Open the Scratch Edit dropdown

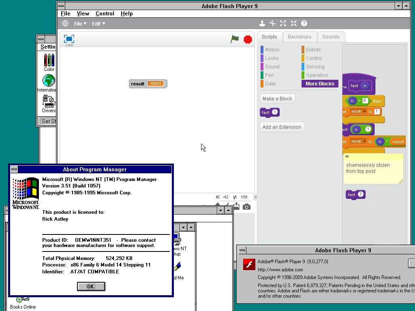98,23
